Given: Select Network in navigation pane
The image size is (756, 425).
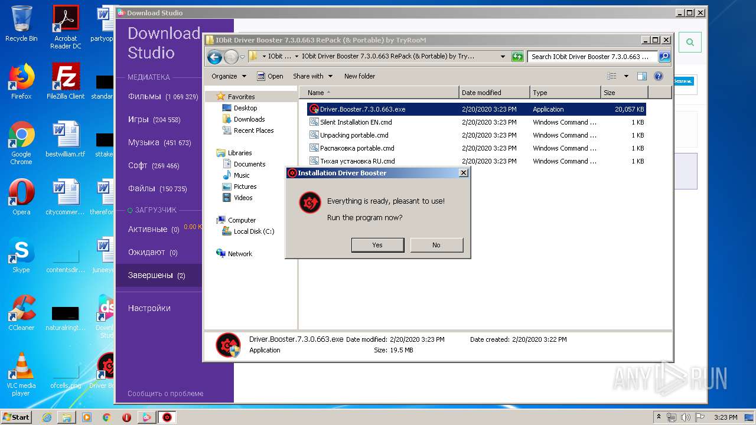Looking at the screenshot, I should pos(234,254).
